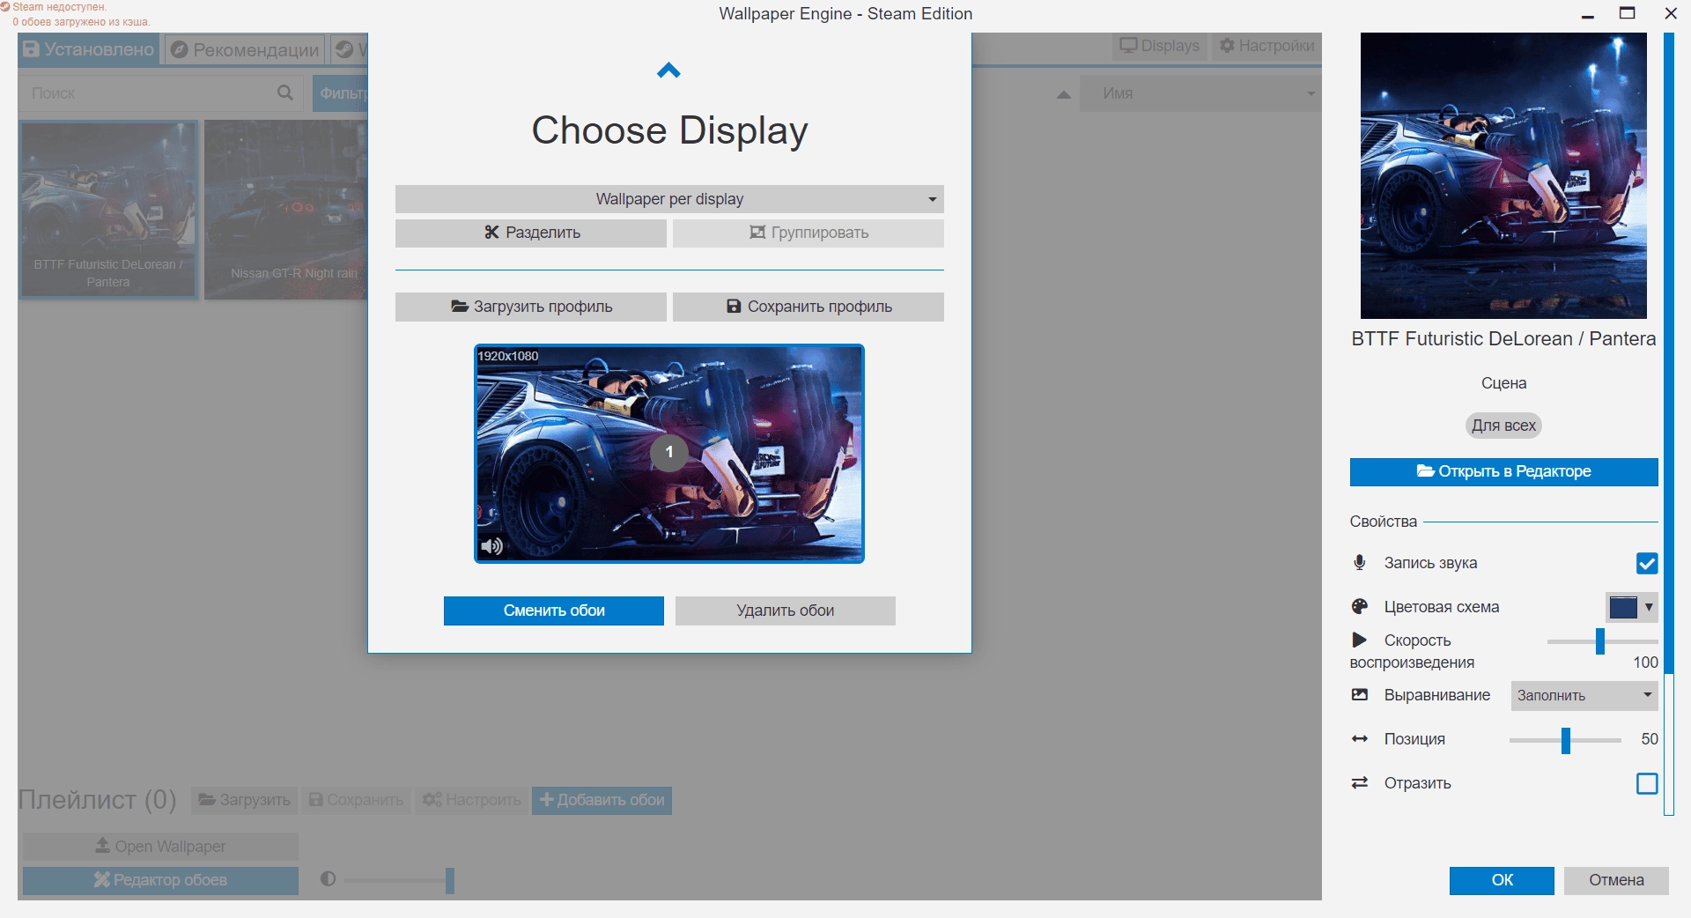Open the Wallpaper per display dropdown

point(669,199)
